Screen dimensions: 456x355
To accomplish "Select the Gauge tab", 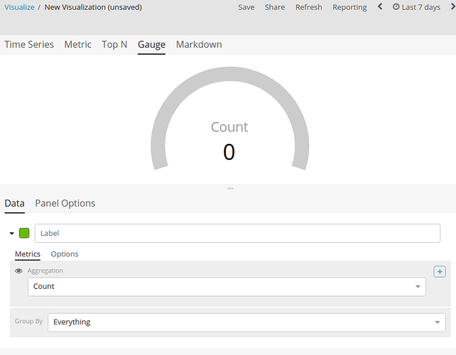I will tap(151, 45).
